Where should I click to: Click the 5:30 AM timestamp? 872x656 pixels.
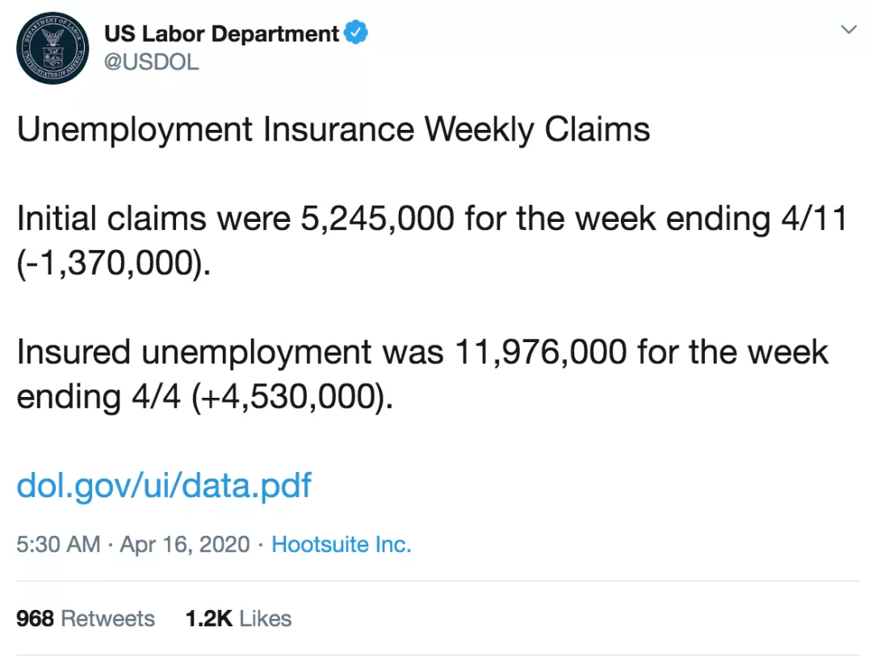point(58,545)
